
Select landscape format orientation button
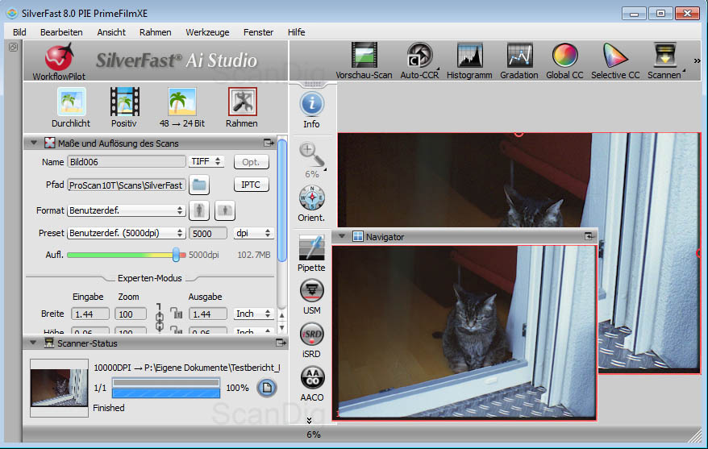click(x=225, y=210)
